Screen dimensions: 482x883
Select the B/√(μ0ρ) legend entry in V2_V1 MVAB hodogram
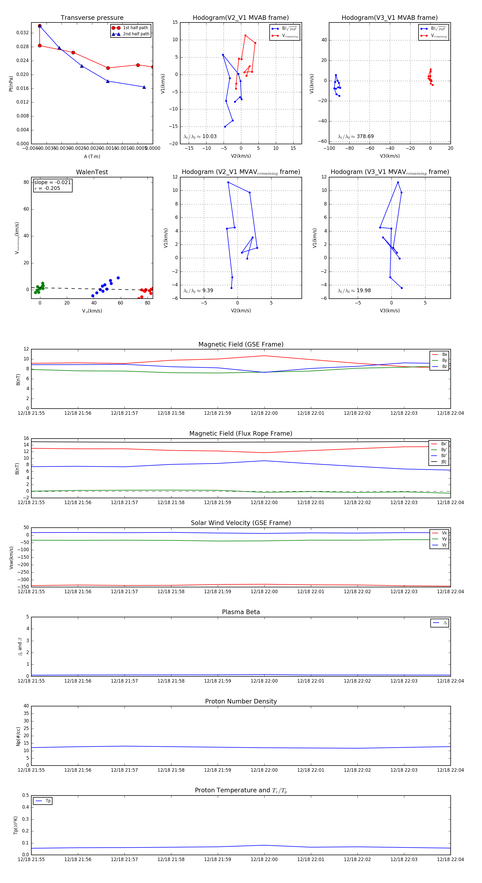click(x=284, y=29)
